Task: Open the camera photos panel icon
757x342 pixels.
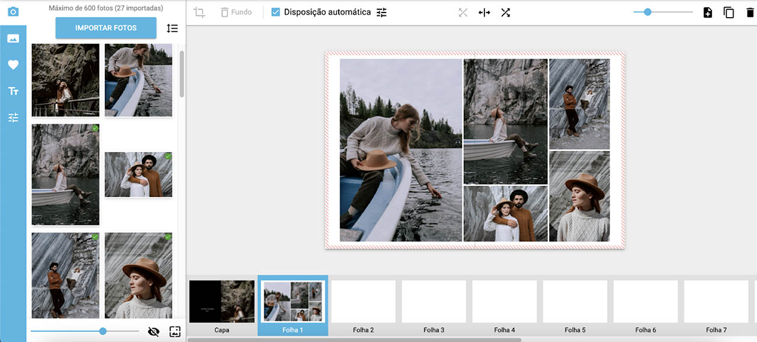Action: pos(13,12)
